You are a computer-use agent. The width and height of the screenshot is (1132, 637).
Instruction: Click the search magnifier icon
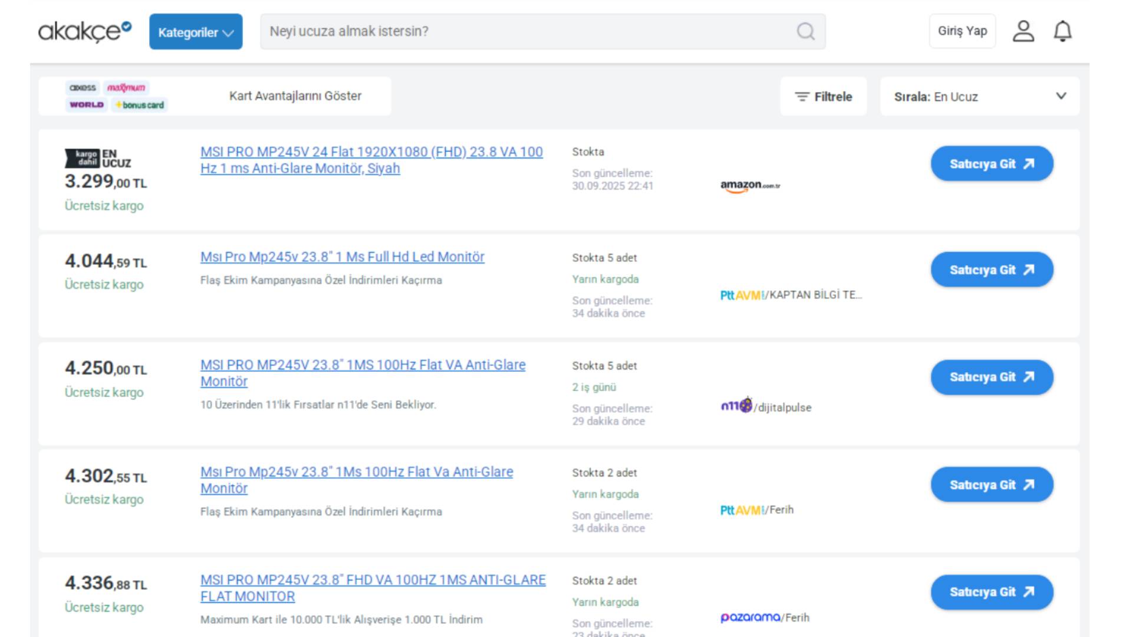point(805,31)
